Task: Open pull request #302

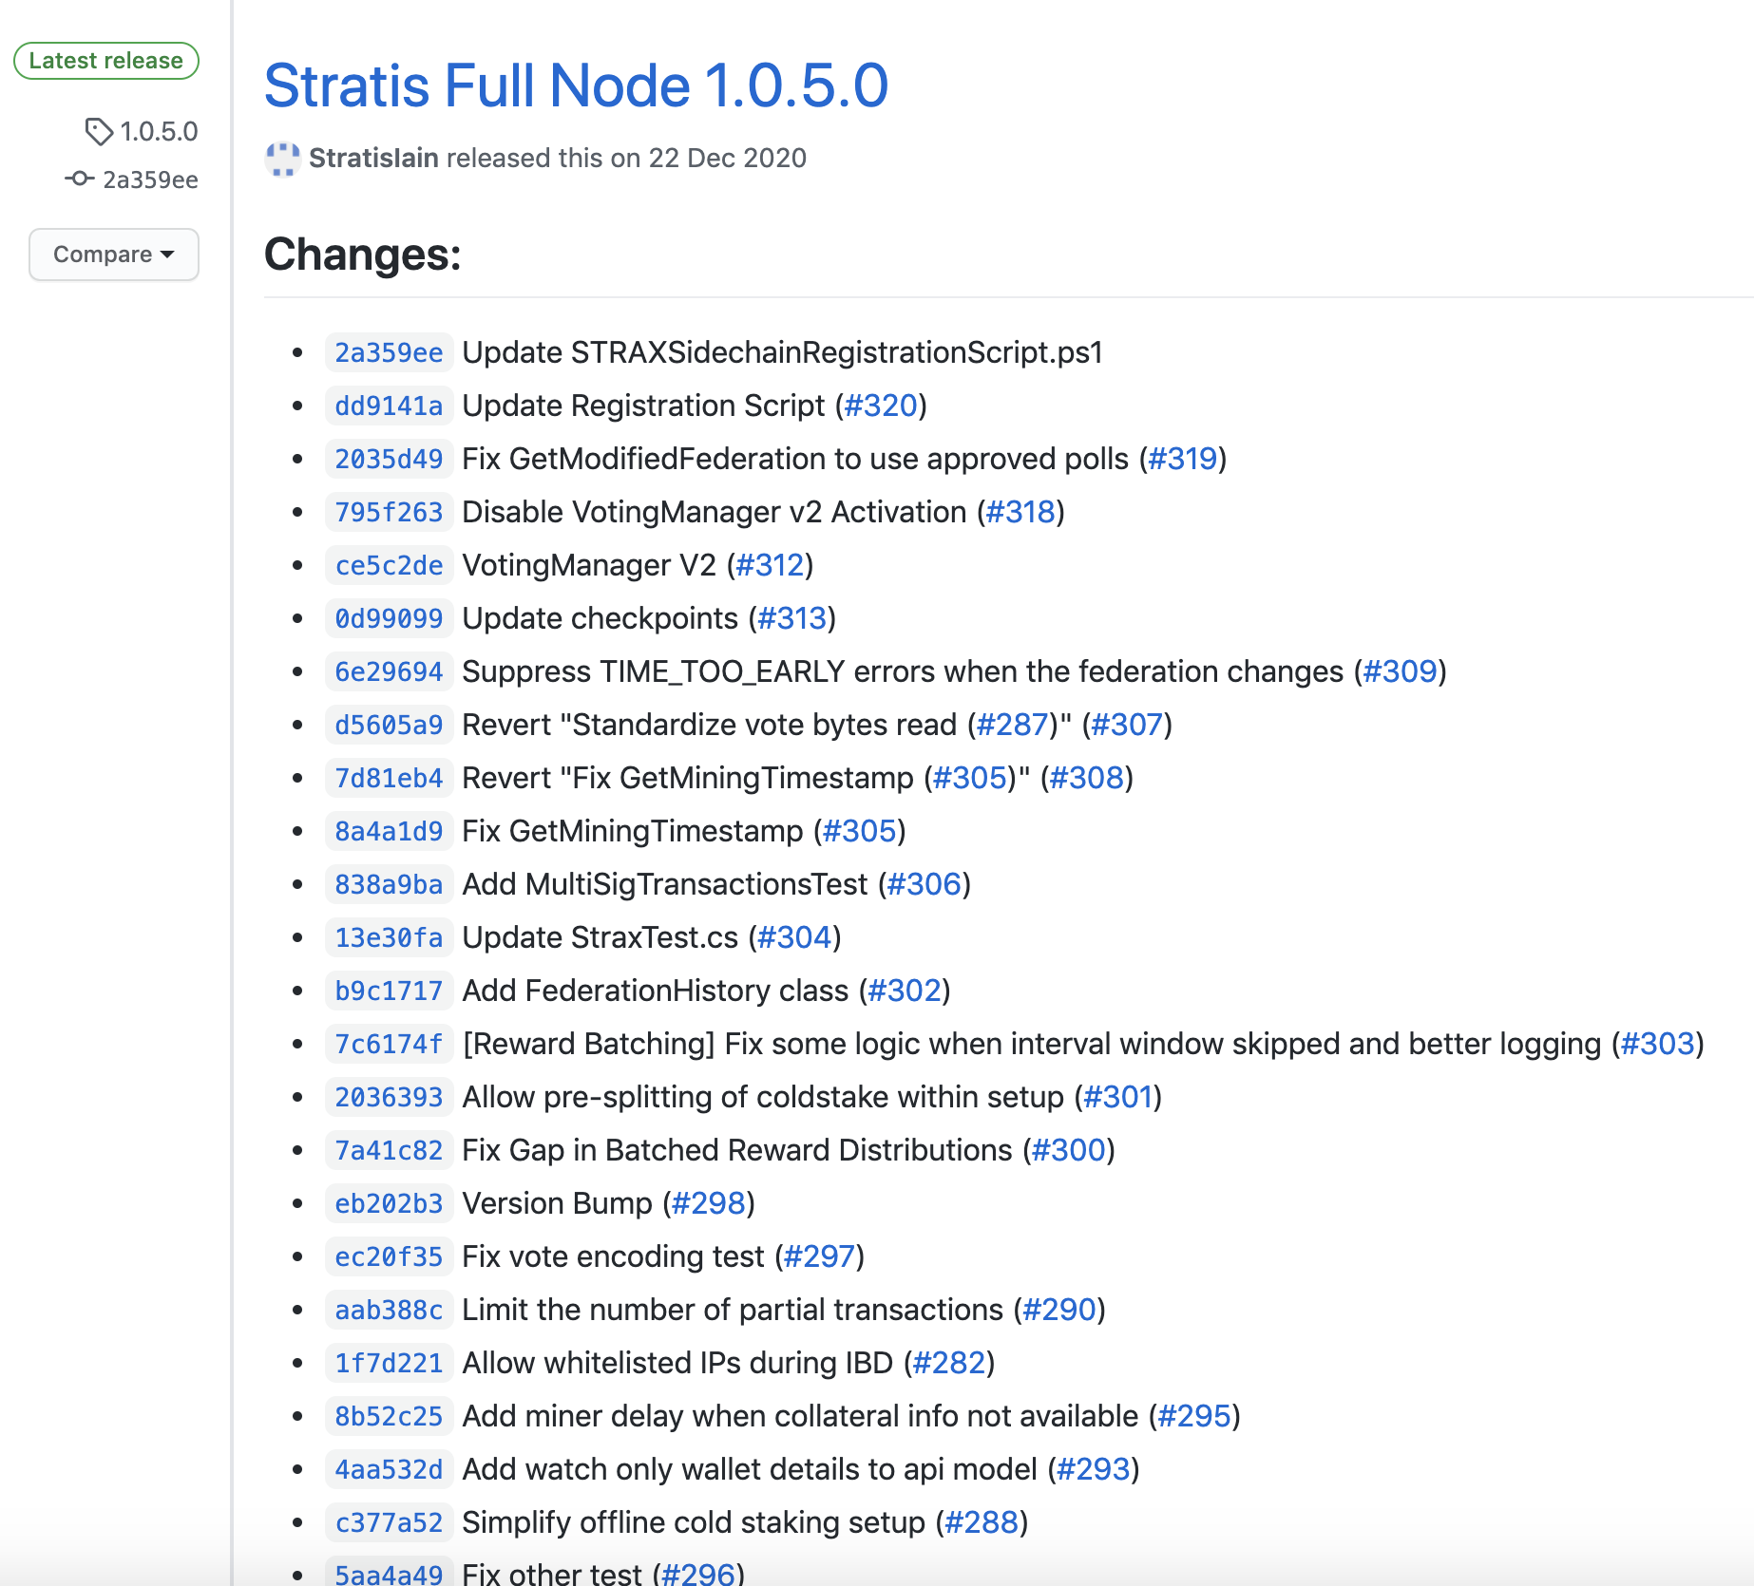Action: [x=904, y=991]
